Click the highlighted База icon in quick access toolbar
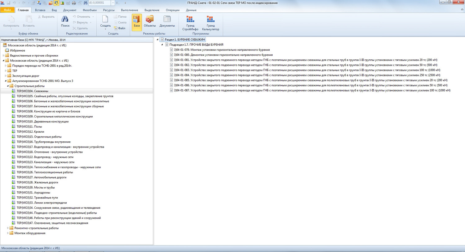The width and height of the screenshot is (465, 252). 56,3
